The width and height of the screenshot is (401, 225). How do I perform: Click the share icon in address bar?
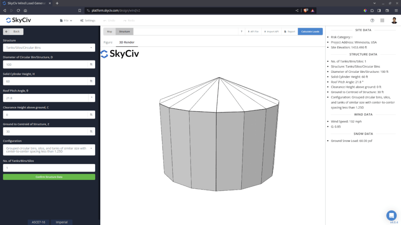click(297, 11)
